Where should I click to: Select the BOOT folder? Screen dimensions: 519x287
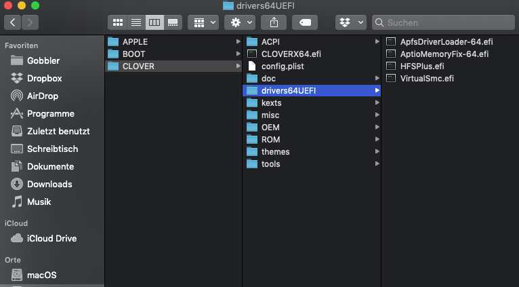(173, 54)
